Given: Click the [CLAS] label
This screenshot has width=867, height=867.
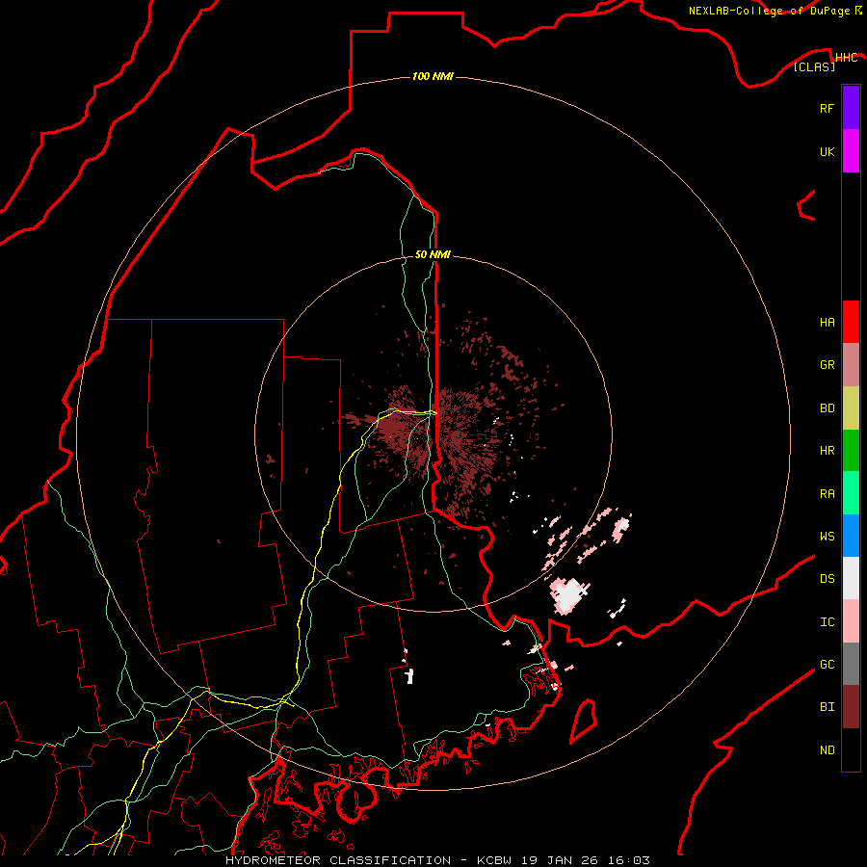Looking at the screenshot, I should click(x=814, y=66).
